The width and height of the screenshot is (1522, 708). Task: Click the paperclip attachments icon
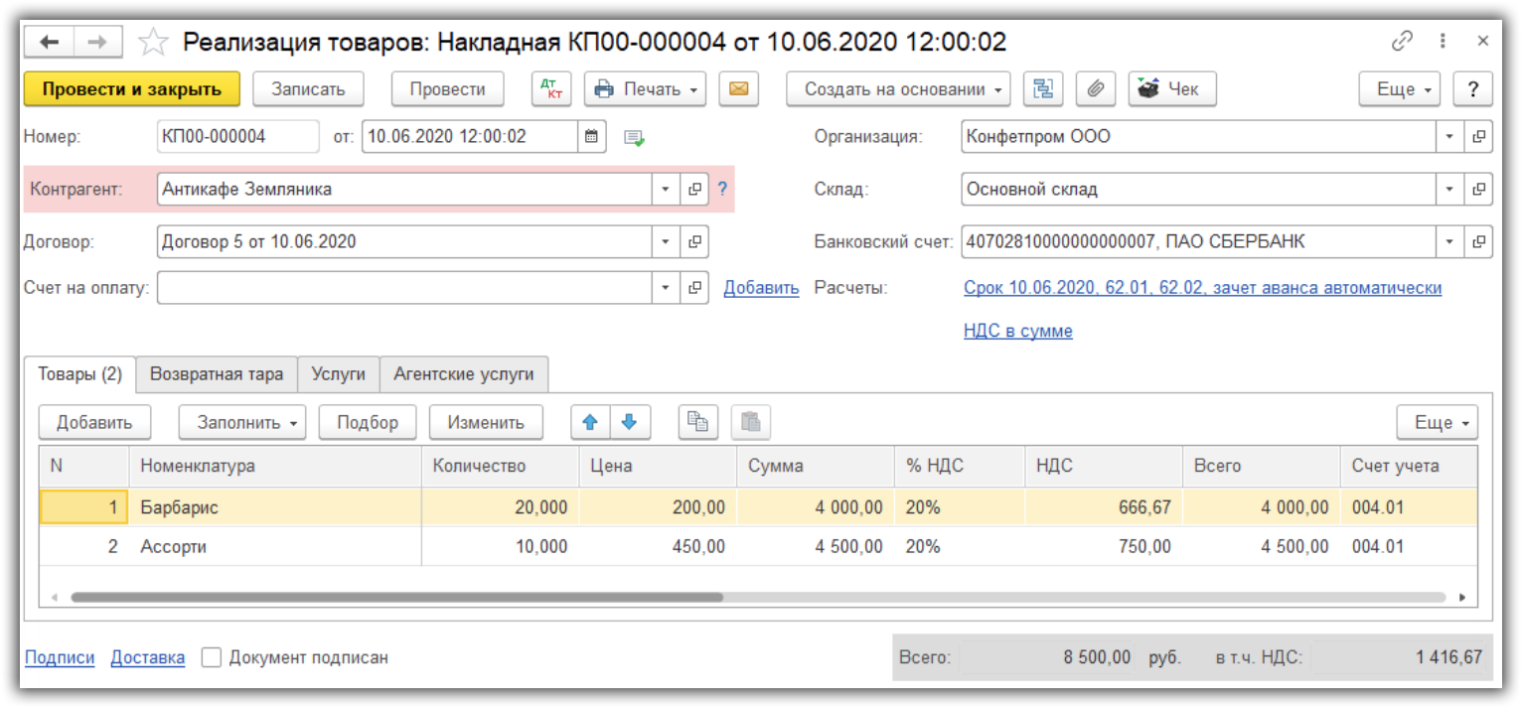[1095, 89]
